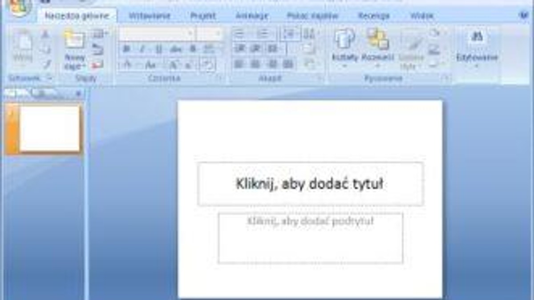Switch to the Pokaz slajdów tab
Image resolution: width=534 pixels, height=300 pixels.
click(x=312, y=16)
